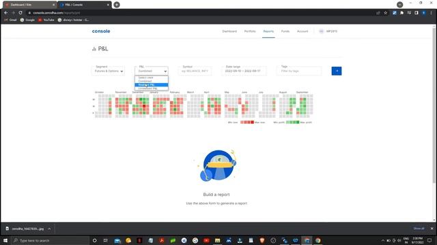Go to the Dashboard nav item
Screen dimensions: 437x245
(x=229, y=31)
